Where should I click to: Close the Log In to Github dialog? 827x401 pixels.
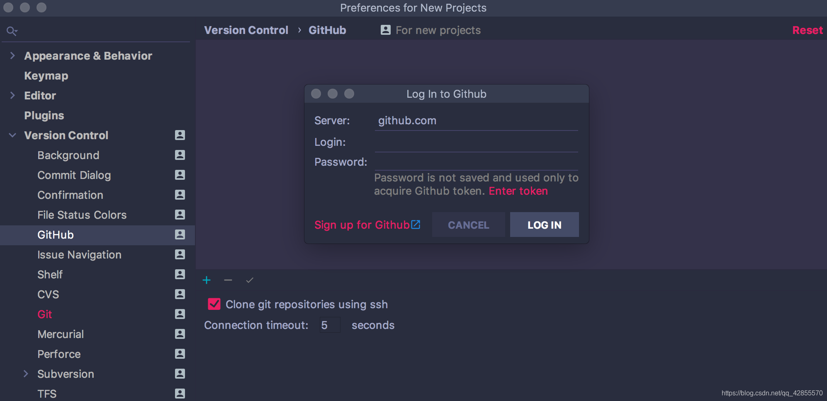pyautogui.click(x=316, y=94)
